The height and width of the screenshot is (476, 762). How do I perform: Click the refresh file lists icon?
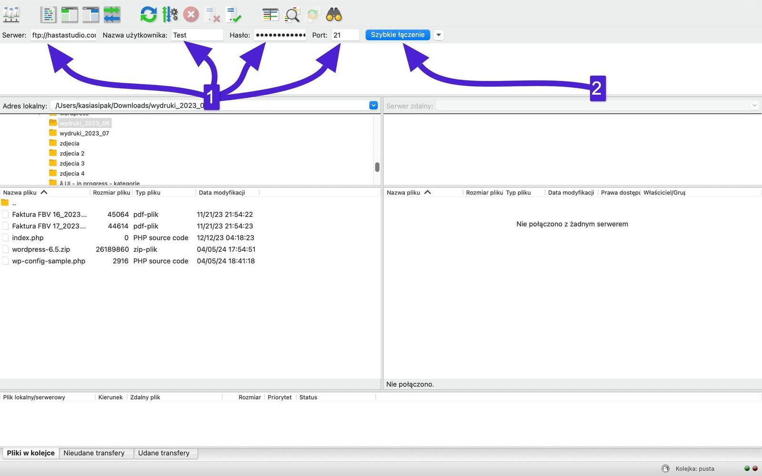pyautogui.click(x=148, y=15)
